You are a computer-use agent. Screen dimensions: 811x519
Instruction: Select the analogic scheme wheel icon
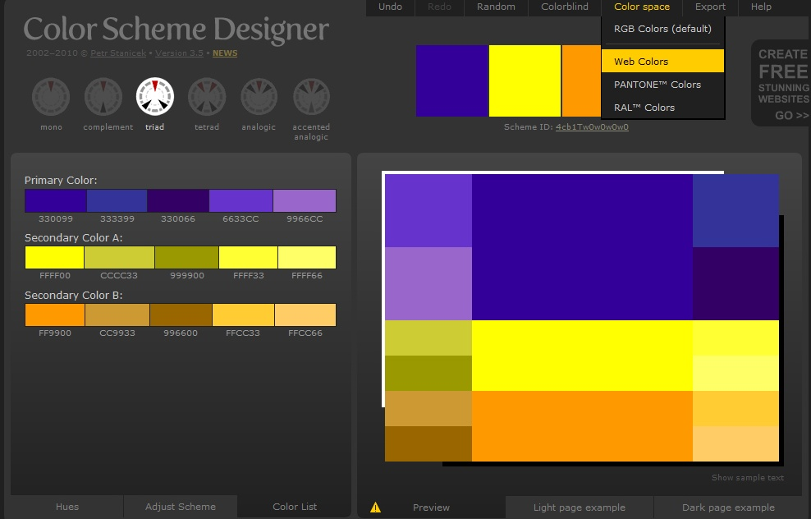pos(259,97)
